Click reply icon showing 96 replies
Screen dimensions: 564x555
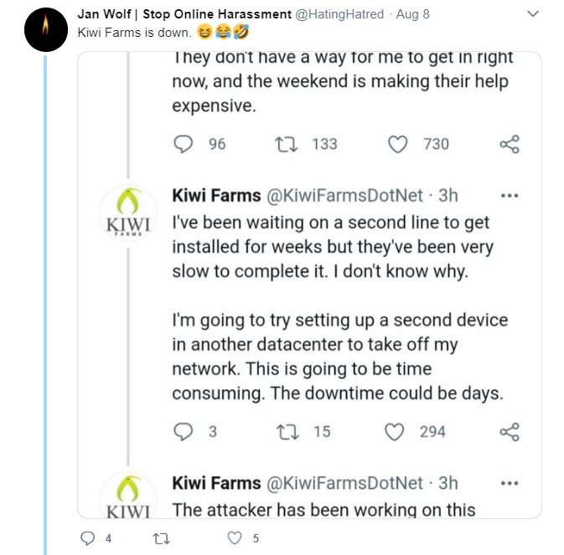(183, 145)
